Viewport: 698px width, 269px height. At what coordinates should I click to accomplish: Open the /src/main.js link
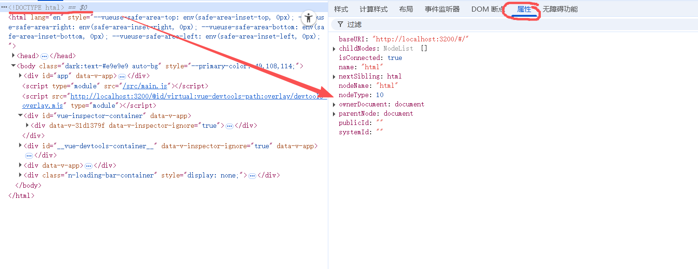tap(145, 86)
